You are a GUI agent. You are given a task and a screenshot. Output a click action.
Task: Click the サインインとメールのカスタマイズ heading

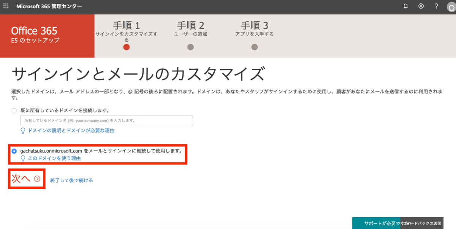pos(138,74)
